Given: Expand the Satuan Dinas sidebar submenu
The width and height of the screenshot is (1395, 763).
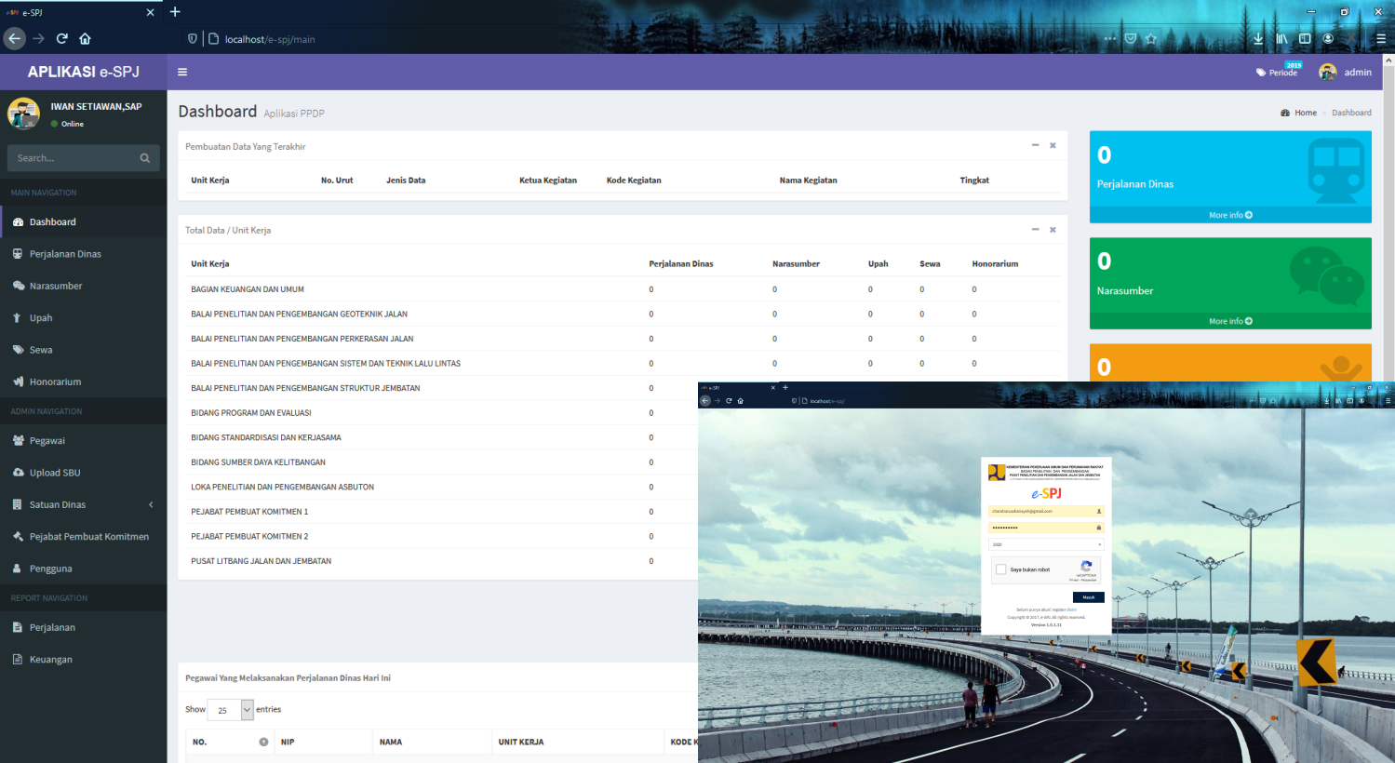Looking at the screenshot, I should [151, 504].
